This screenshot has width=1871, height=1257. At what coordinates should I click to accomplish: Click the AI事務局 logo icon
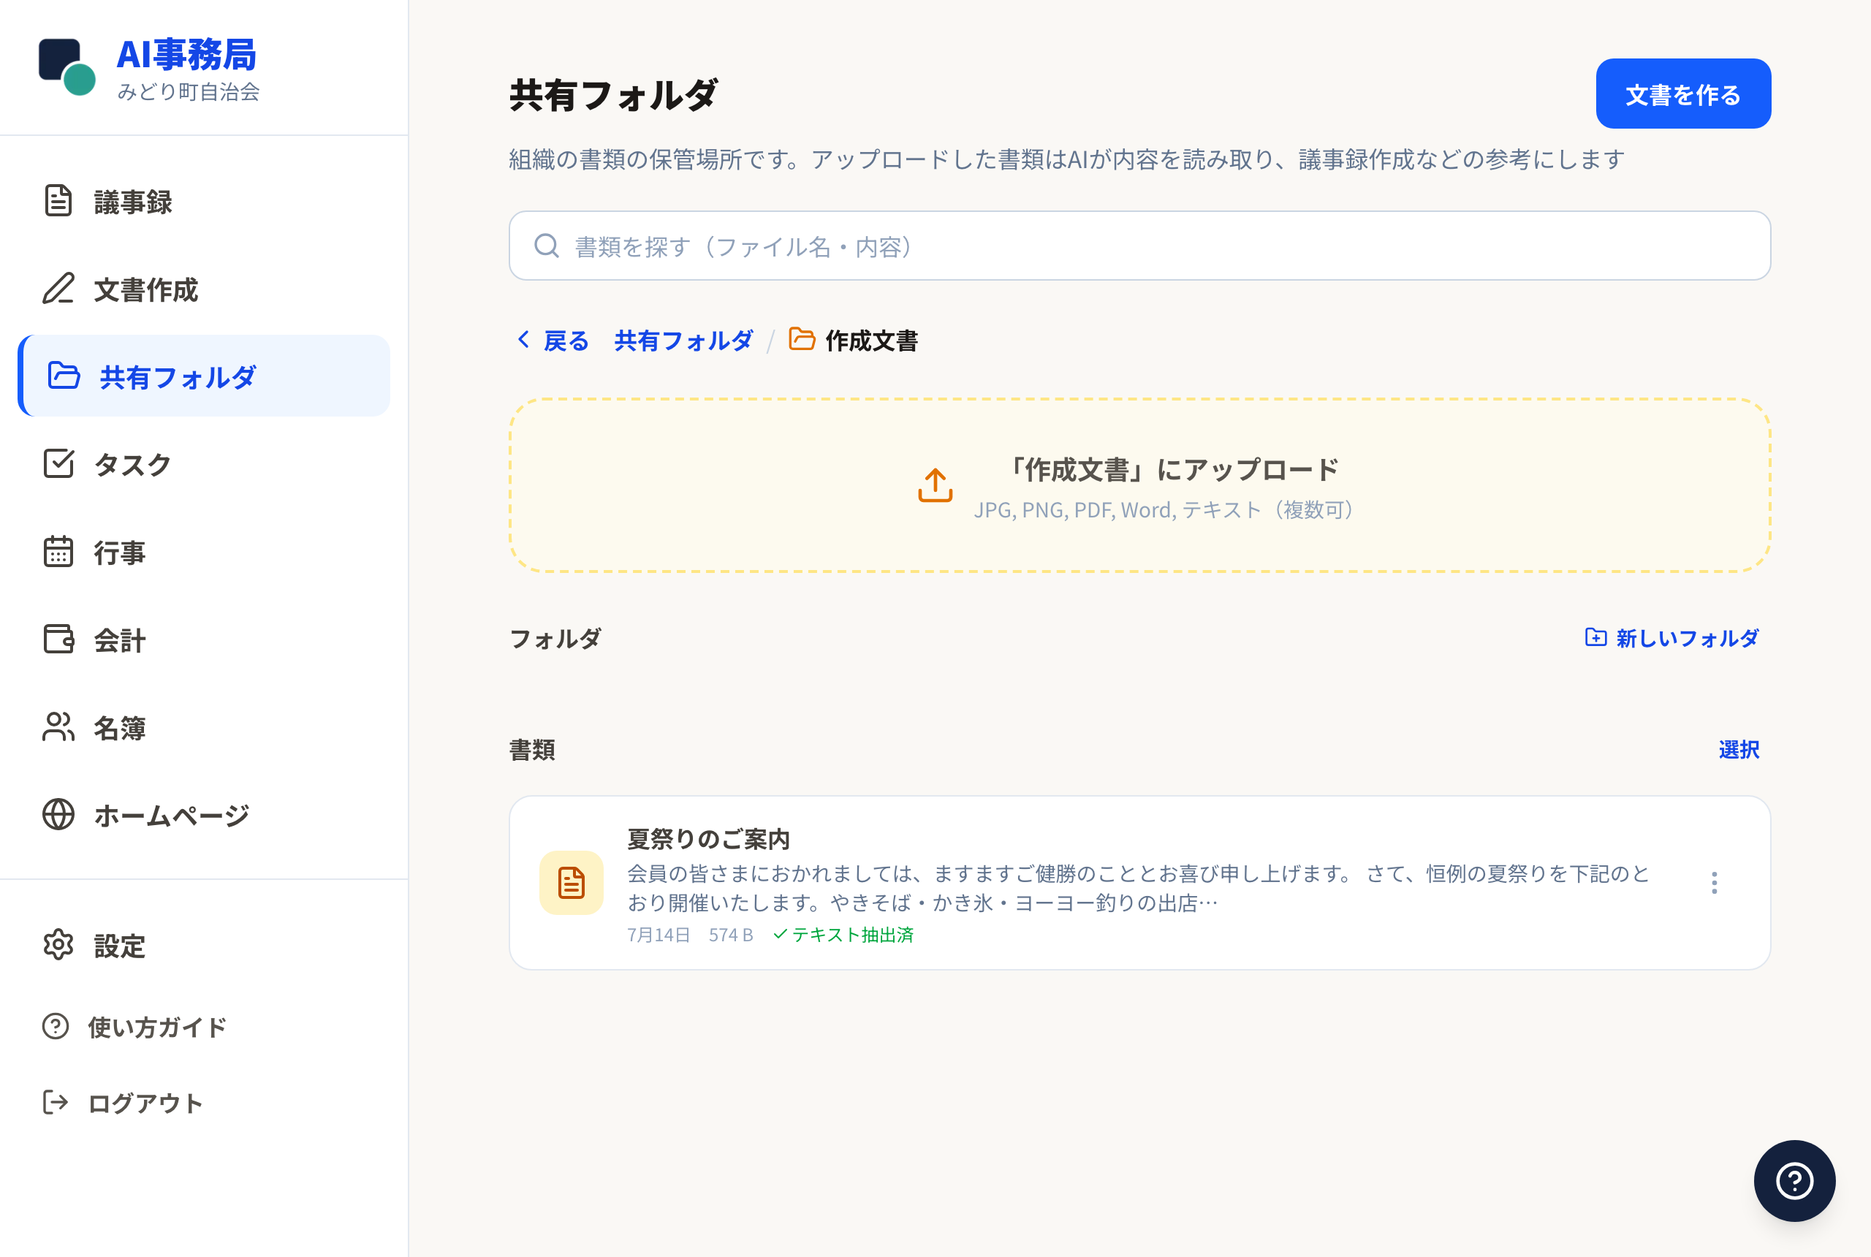(67, 67)
